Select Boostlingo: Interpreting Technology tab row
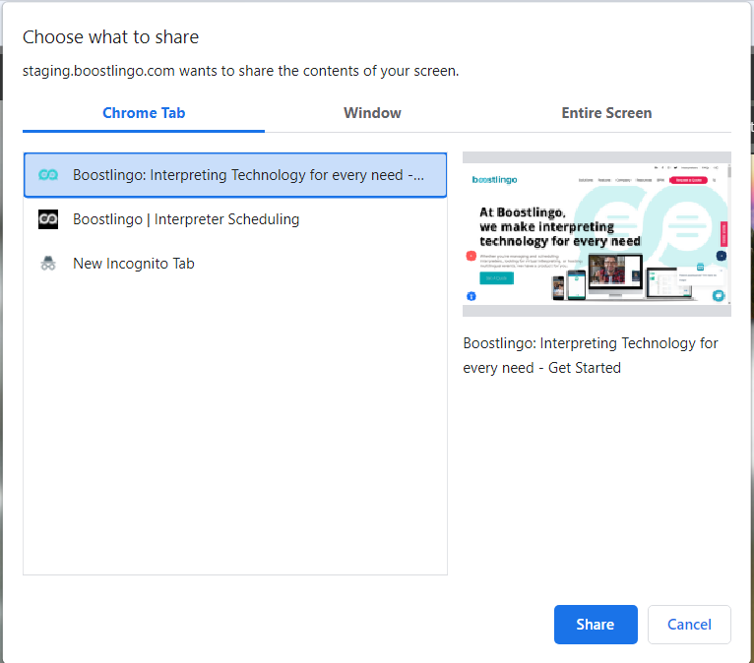The width and height of the screenshot is (754, 663). pos(235,175)
